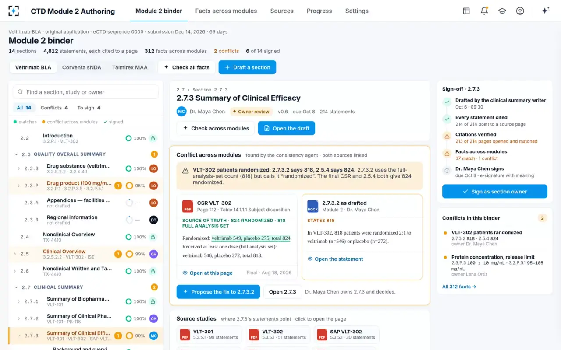The height and width of the screenshot is (350, 561).
Task: Open the All 312 facts link
Action: click(459, 287)
